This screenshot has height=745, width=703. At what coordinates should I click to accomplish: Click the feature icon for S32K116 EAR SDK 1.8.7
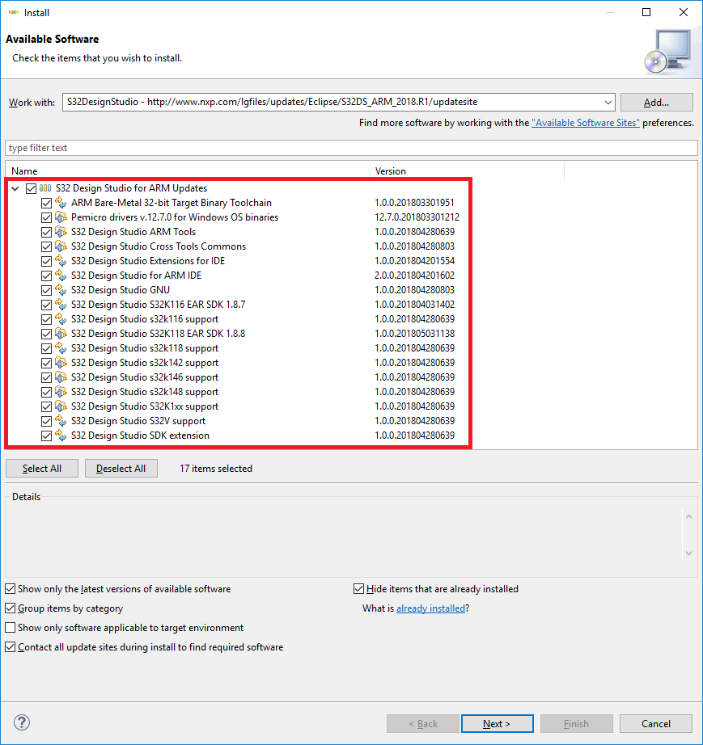pos(61,305)
